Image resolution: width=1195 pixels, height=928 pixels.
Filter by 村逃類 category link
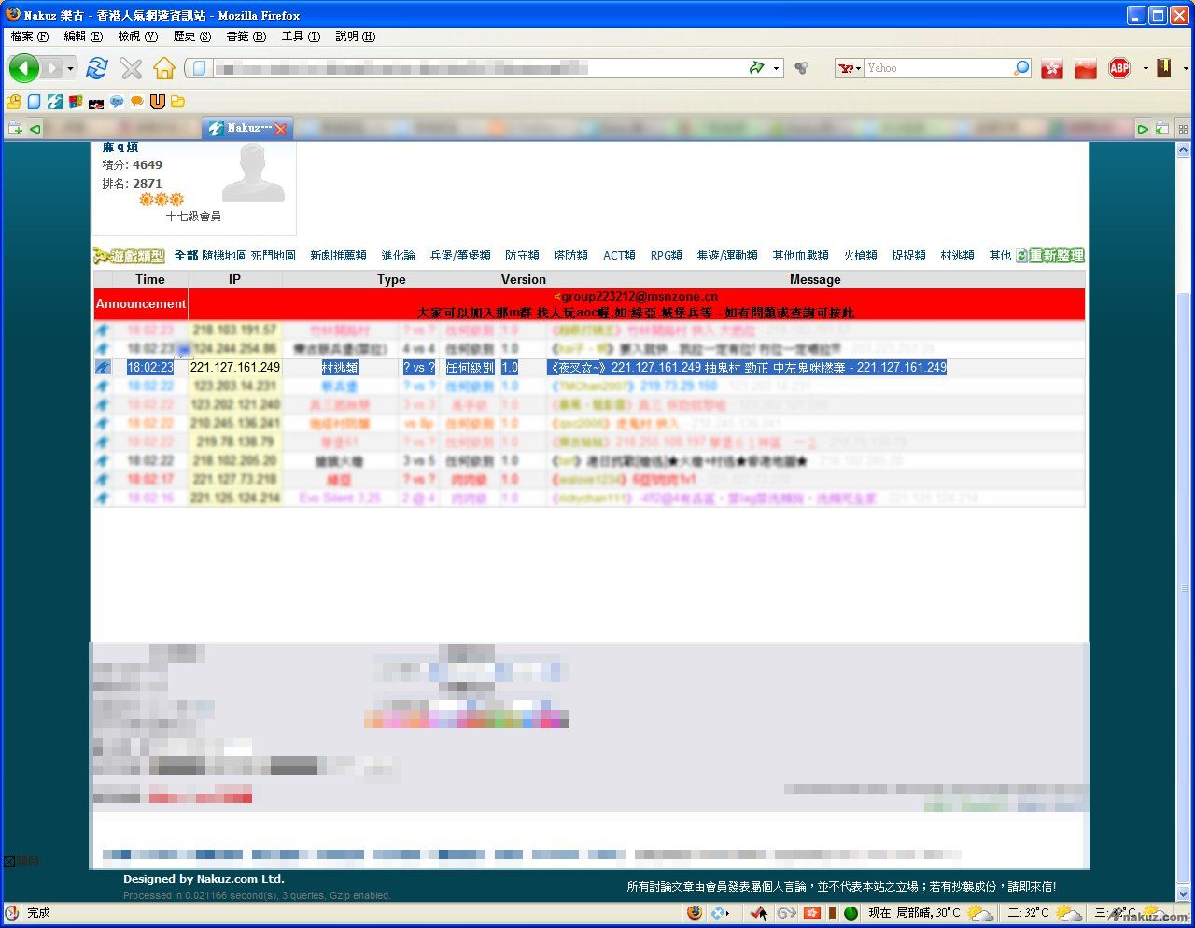tap(957, 256)
